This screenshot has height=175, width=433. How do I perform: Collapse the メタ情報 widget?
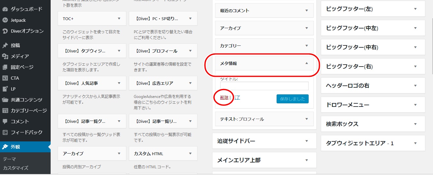[x=306, y=63]
